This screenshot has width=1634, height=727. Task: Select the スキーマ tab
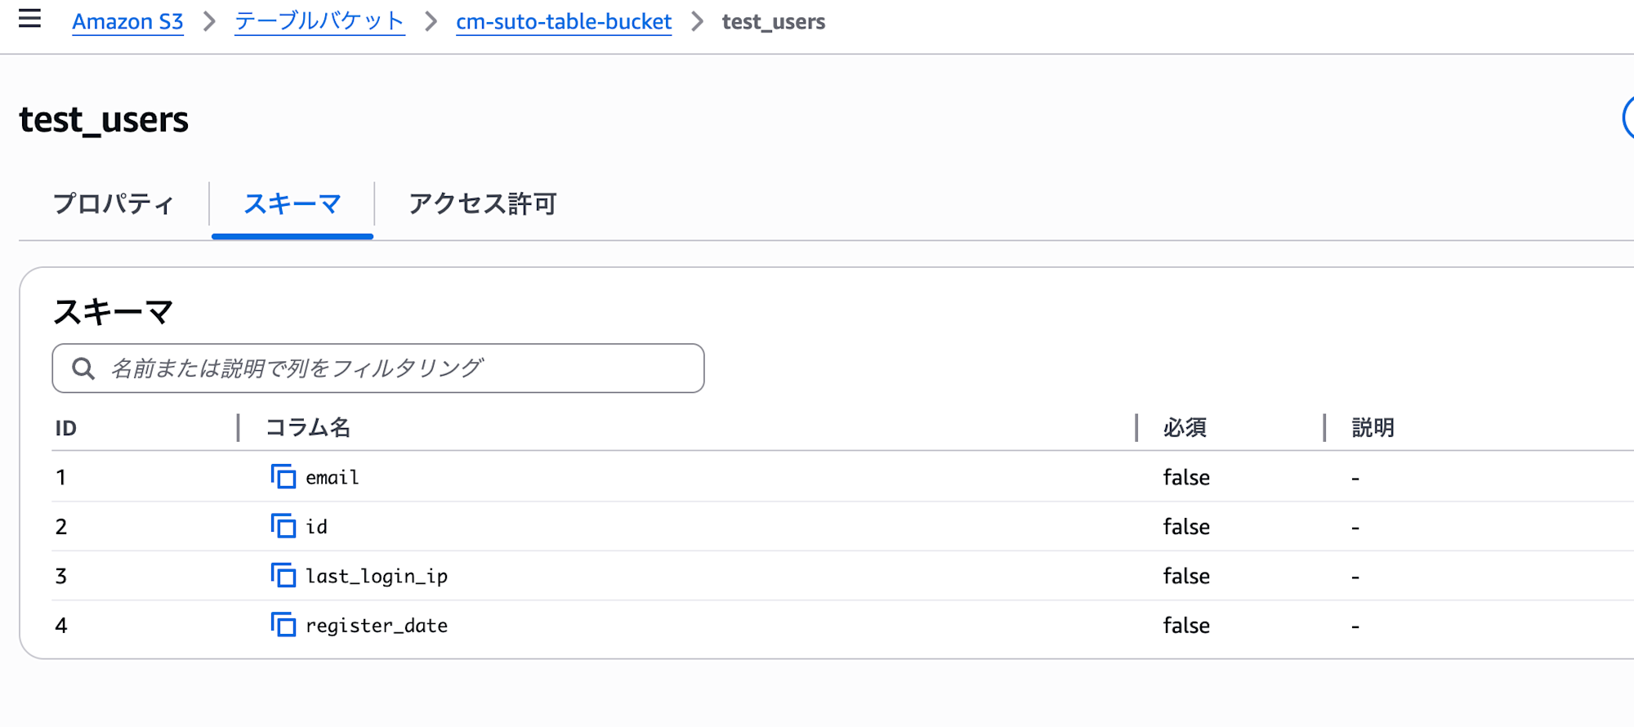[x=292, y=203]
